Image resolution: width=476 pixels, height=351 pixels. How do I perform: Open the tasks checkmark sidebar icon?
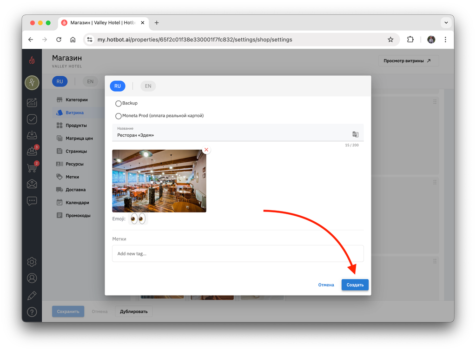pos(32,119)
